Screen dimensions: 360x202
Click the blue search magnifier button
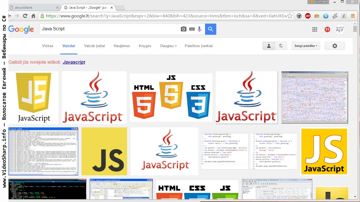(x=211, y=29)
